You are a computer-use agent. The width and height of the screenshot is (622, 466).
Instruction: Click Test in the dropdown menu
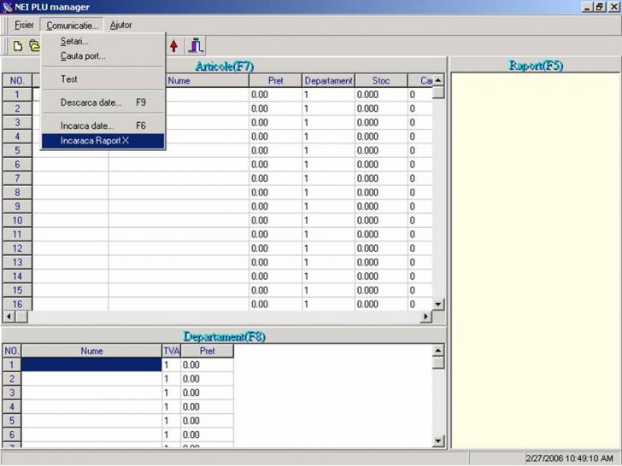(x=69, y=79)
